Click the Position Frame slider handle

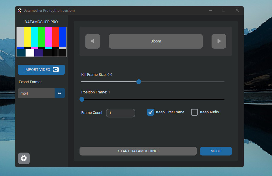tap(82, 99)
